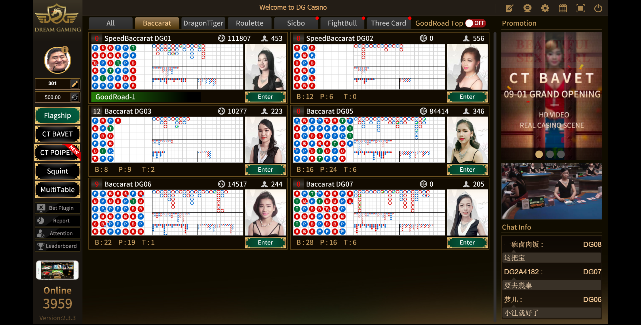The image size is (641, 325).
Task: Click the Dream Gaming logo
Action: [57, 18]
